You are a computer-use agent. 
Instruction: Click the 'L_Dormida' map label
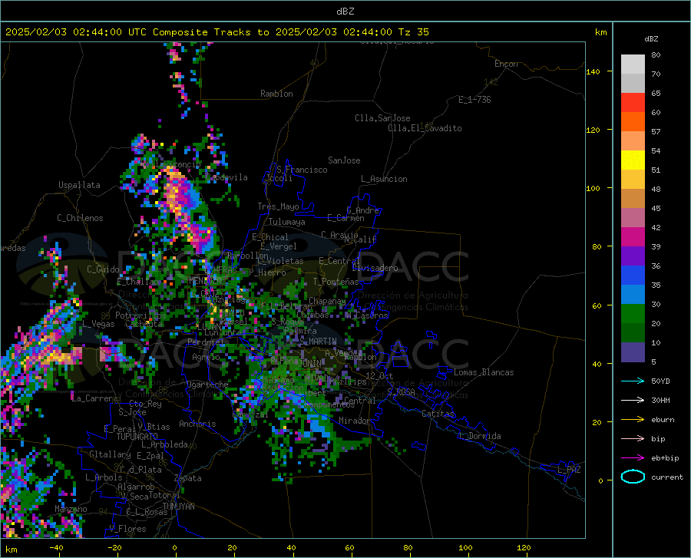point(479,436)
